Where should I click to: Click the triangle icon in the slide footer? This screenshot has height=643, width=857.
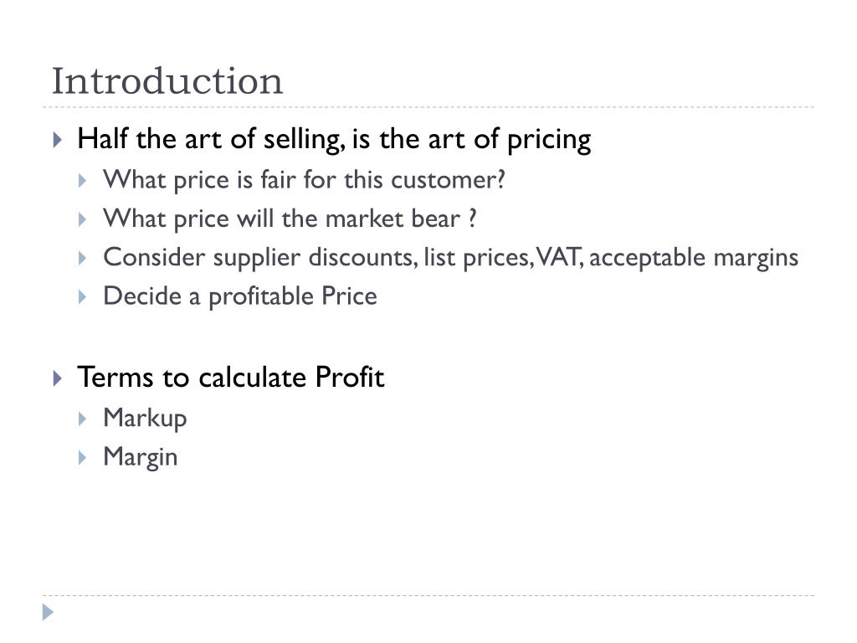coord(48,612)
